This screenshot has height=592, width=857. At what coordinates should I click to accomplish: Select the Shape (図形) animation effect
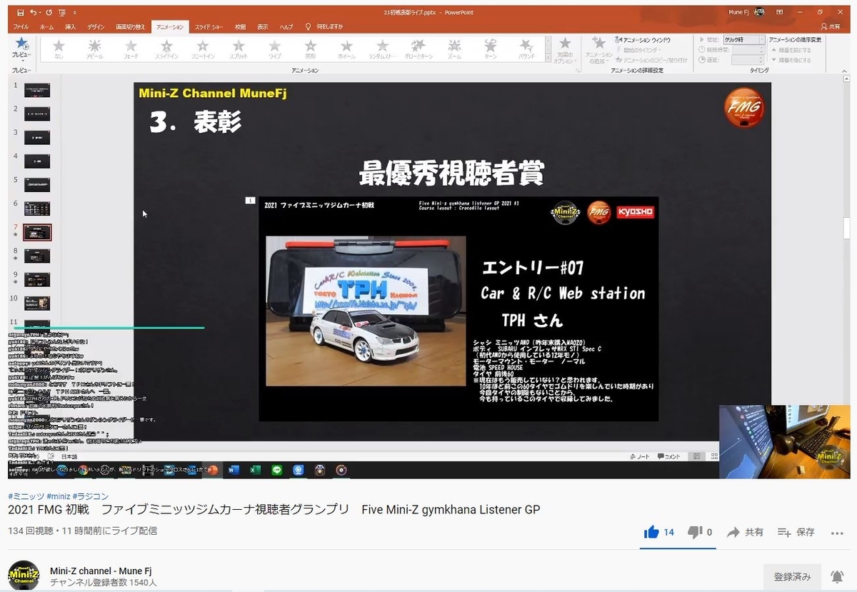pyautogui.click(x=311, y=49)
